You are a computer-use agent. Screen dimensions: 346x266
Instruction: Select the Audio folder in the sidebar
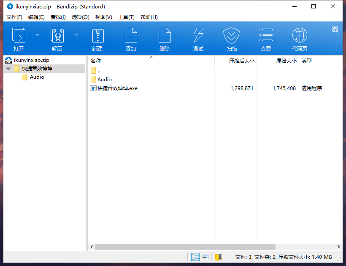(x=38, y=77)
